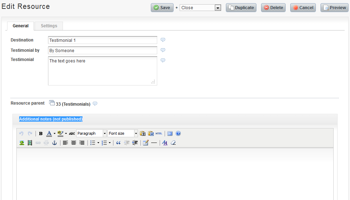Switch to the Settings tab
Screen dimensions: 350x200
point(49,26)
